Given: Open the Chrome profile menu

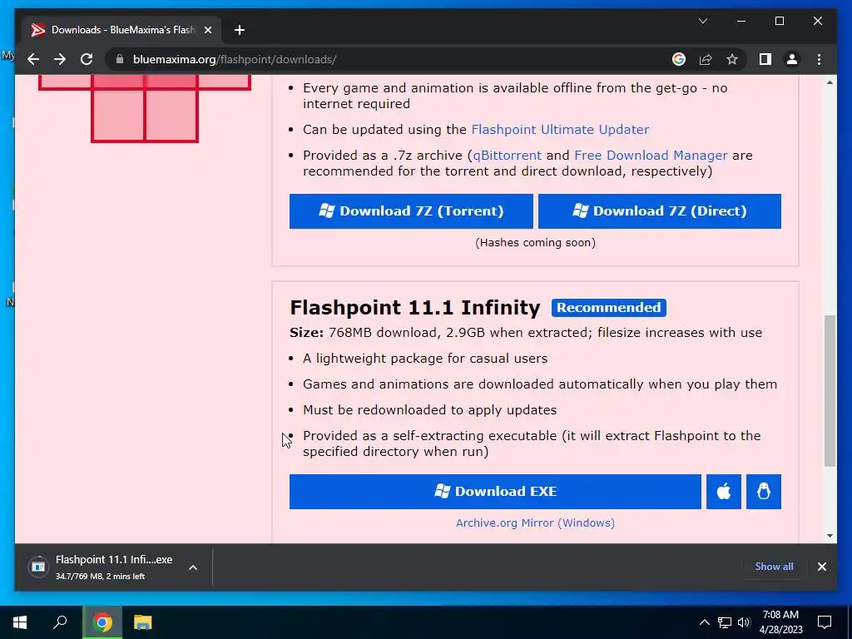Looking at the screenshot, I should [x=792, y=59].
